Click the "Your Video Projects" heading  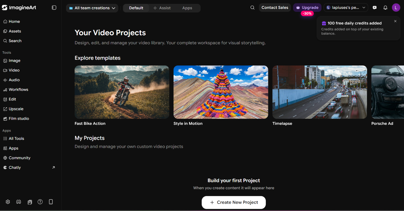pos(110,33)
